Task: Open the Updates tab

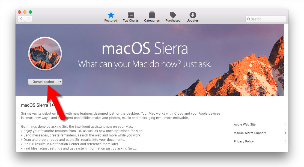Action: [x=192, y=17]
